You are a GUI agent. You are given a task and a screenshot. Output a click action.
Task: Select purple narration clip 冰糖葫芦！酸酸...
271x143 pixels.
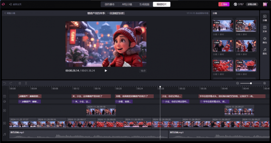tap(30, 102)
